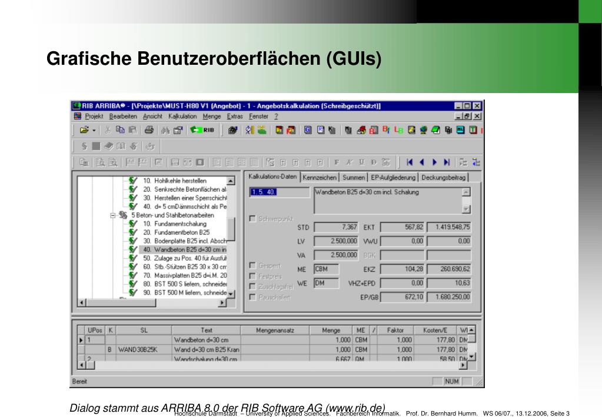
Task: Click the tree panel horizontal scroll-right arrow
Action: [222, 303]
